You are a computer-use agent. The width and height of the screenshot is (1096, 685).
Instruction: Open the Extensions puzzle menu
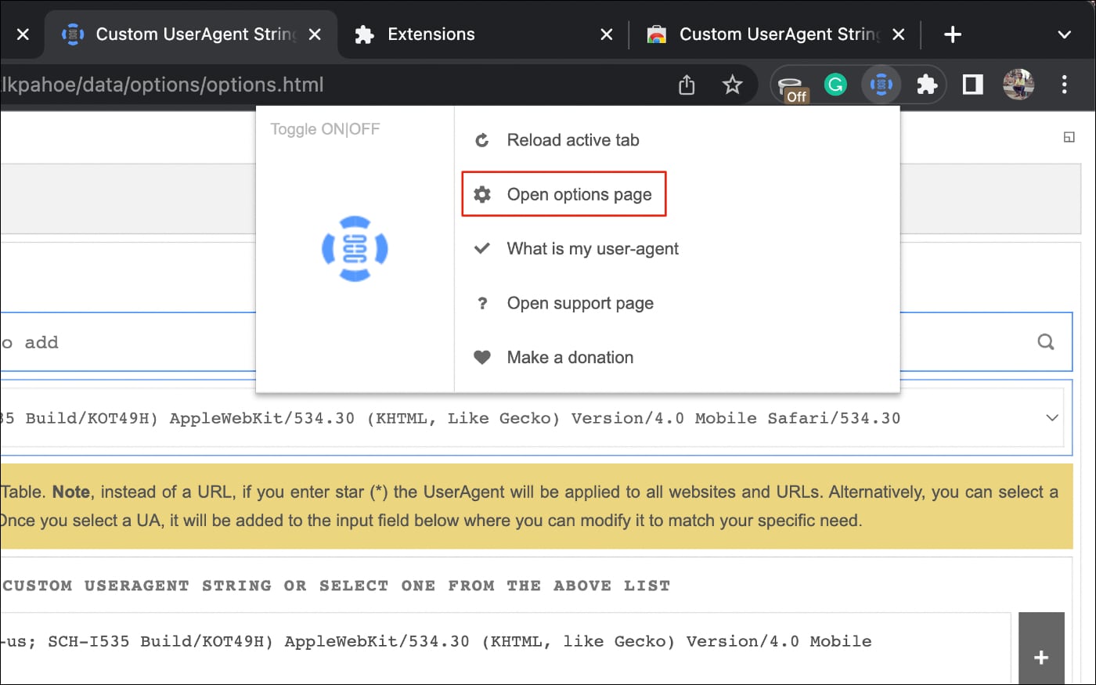pos(927,85)
